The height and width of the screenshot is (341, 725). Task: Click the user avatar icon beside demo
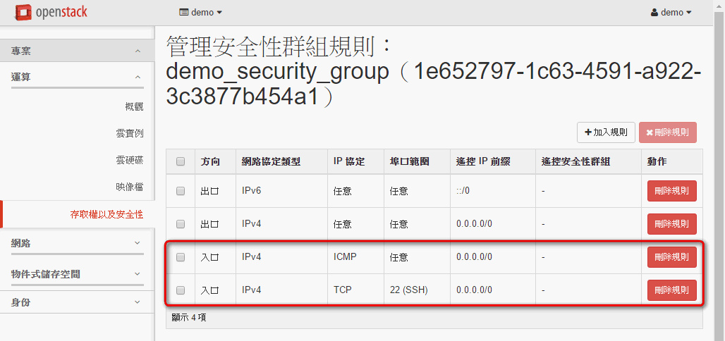pos(654,13)
